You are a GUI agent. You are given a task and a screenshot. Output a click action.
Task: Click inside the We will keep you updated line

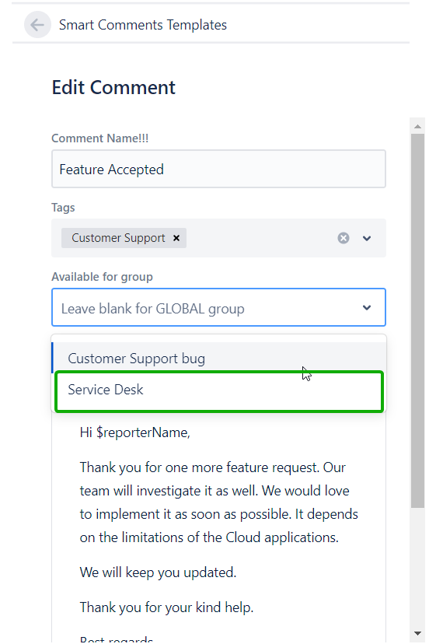coord(158,572)
